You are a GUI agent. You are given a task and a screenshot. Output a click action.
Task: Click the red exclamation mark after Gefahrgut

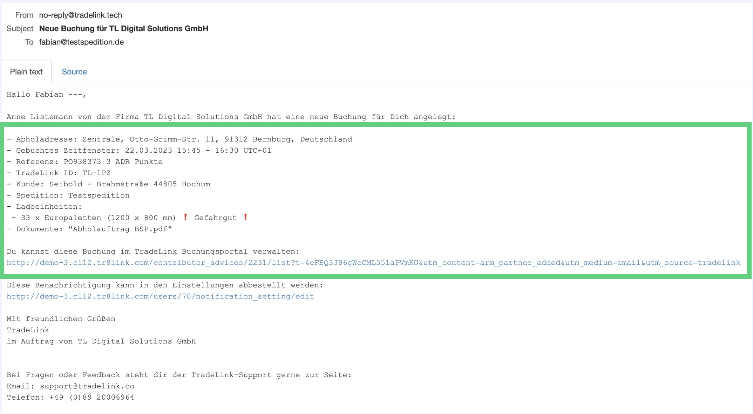pos(246,218)
